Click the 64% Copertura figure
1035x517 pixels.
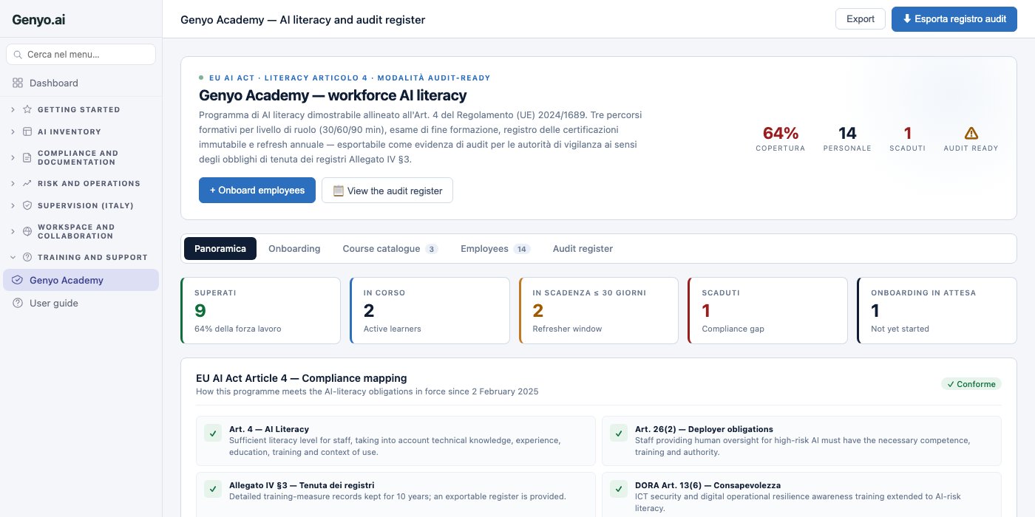781,134
